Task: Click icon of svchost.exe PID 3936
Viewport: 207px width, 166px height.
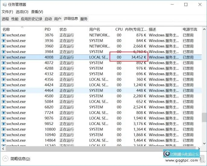Action: tap(4, 41)
